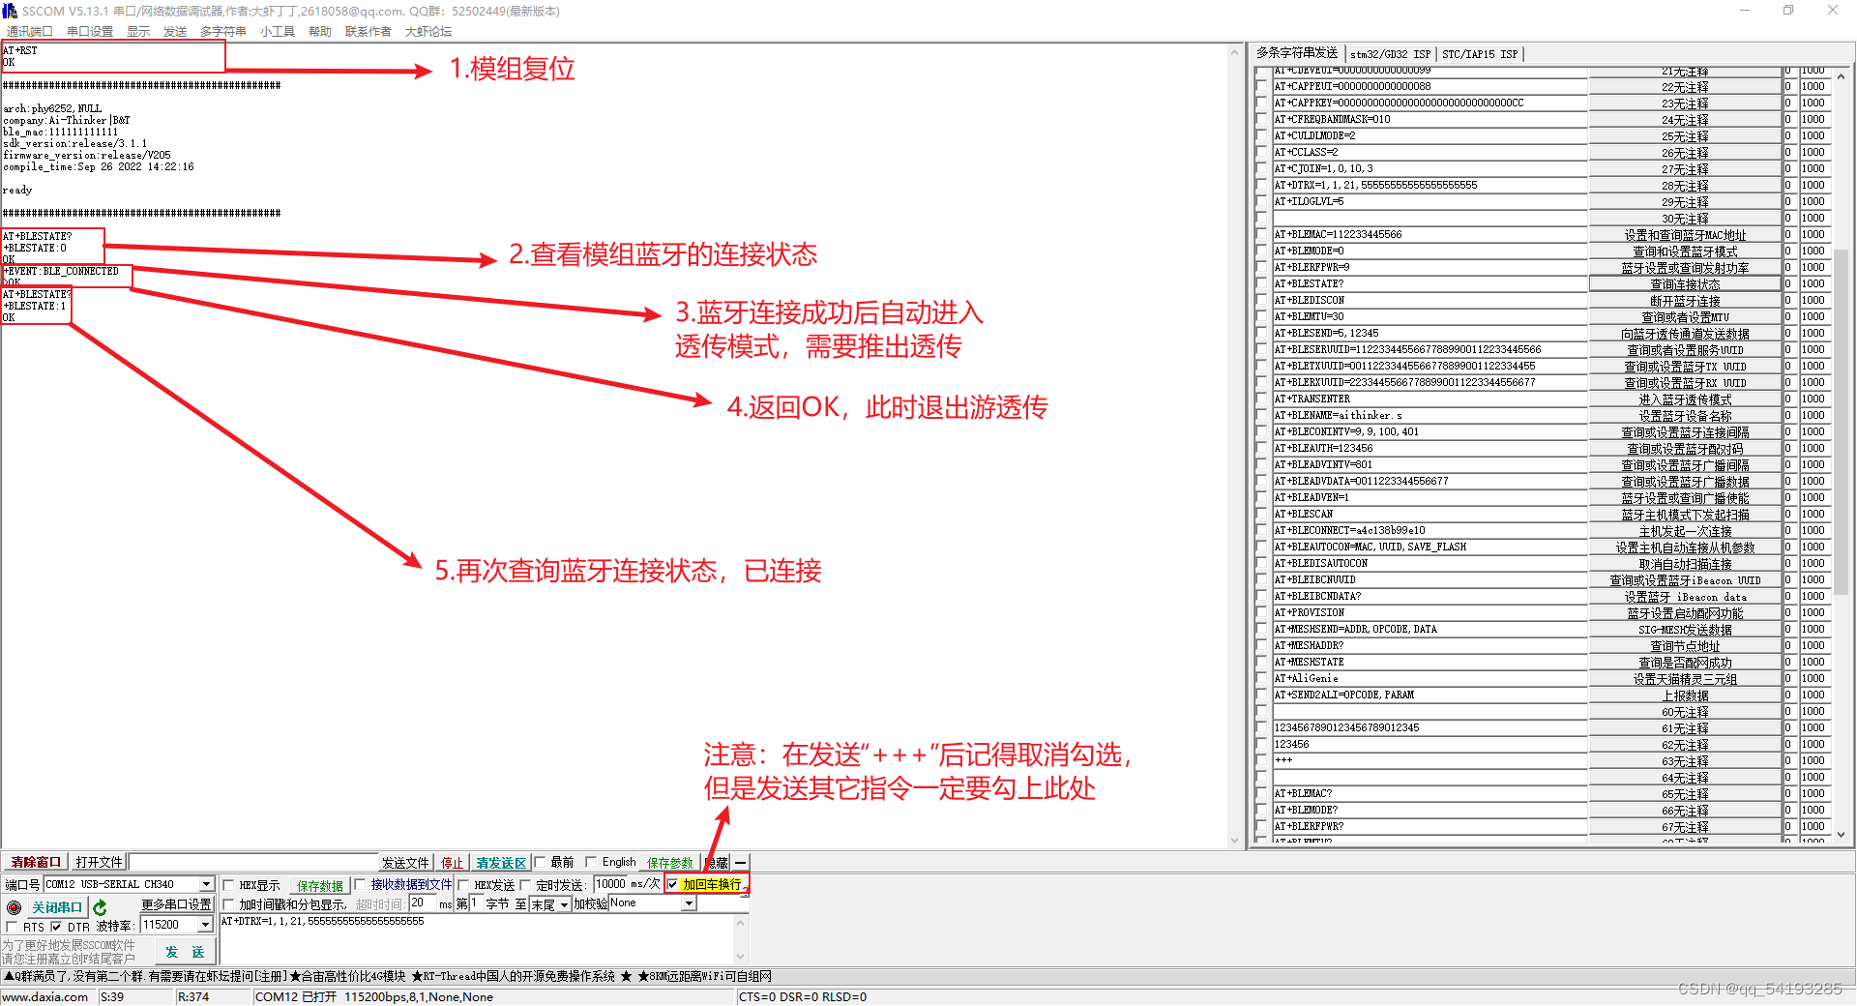Toggle the RTS checkbox

(x=12, y=927)
